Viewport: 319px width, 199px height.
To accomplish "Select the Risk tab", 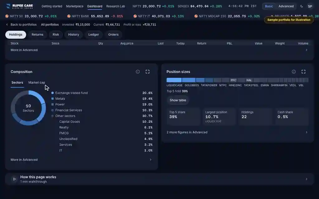I will click(x=56, y=35).
